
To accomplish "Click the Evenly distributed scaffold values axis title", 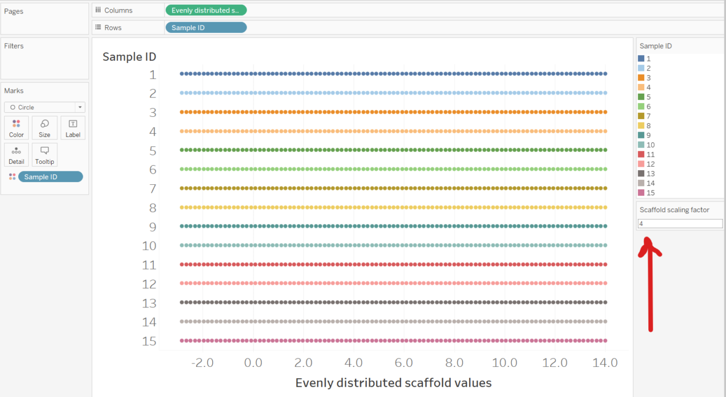I will tap(394, 383).
